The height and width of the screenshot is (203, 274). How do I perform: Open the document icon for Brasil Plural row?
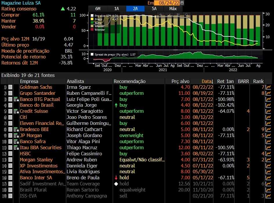(10, 190)
